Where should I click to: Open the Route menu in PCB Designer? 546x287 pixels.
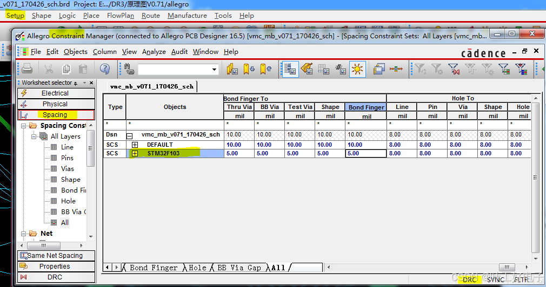[151, 16]
